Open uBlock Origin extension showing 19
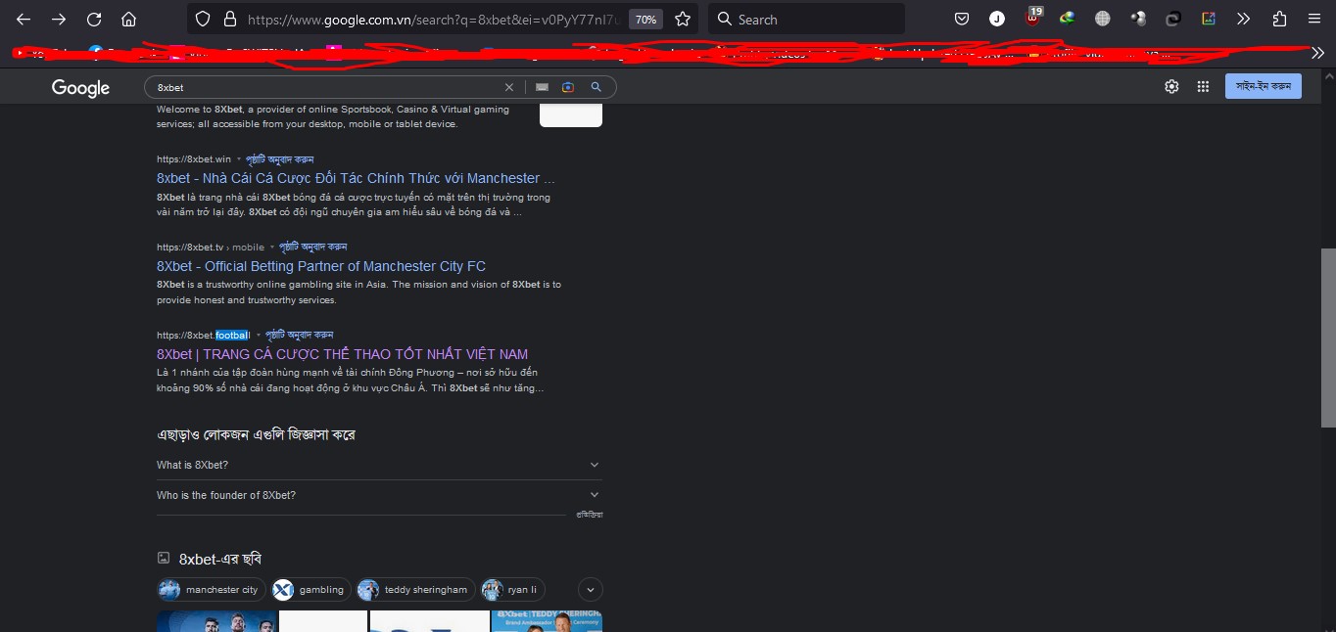 coord(1032,17)
